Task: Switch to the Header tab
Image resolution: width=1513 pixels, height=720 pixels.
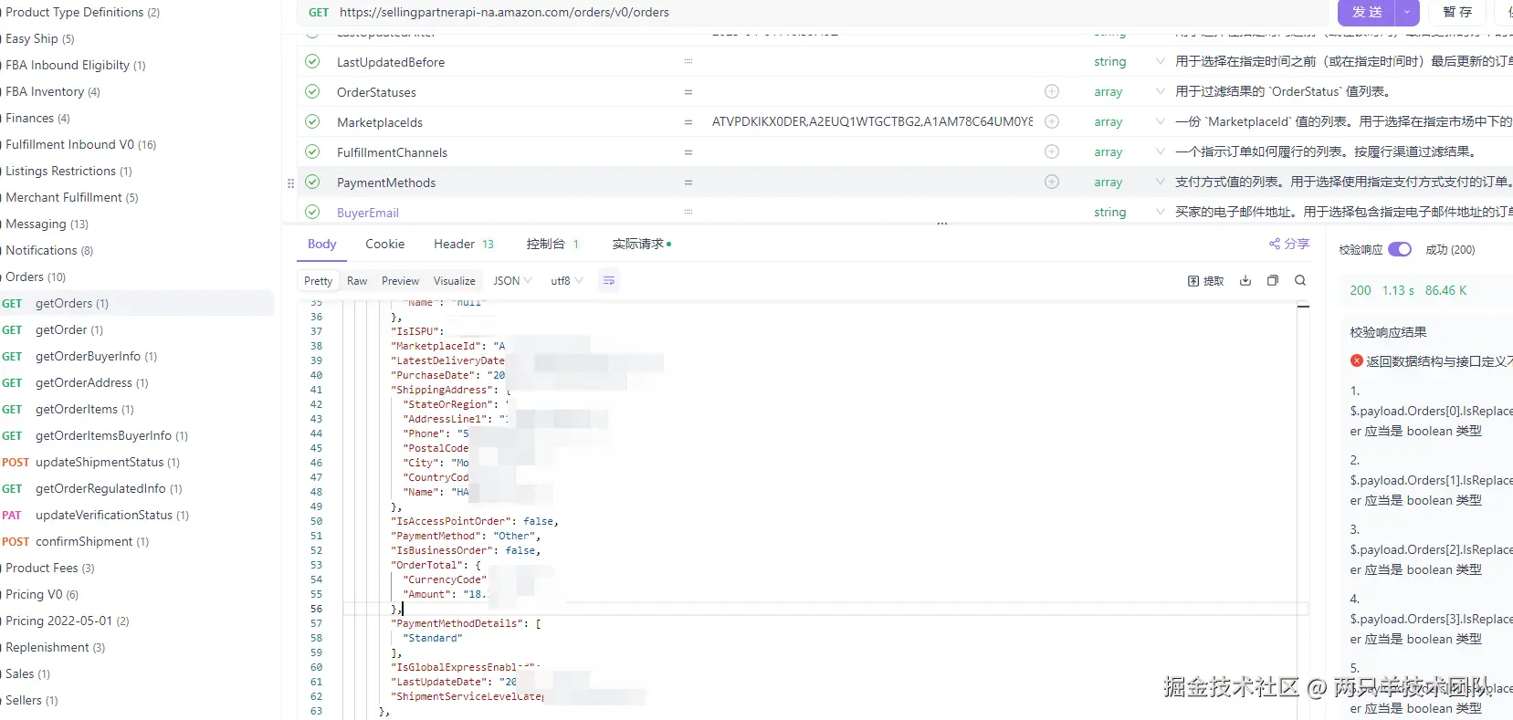Action: point(463,244)
